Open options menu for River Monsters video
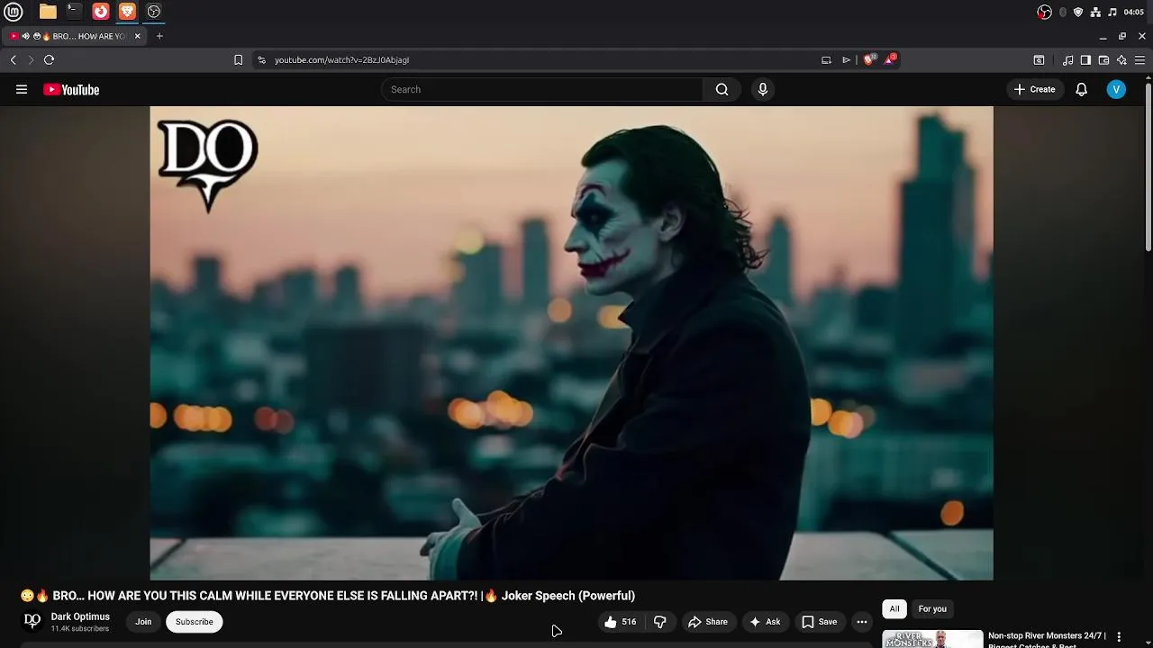Viewport: 1153px width, 648px height. click(1120, 636)
